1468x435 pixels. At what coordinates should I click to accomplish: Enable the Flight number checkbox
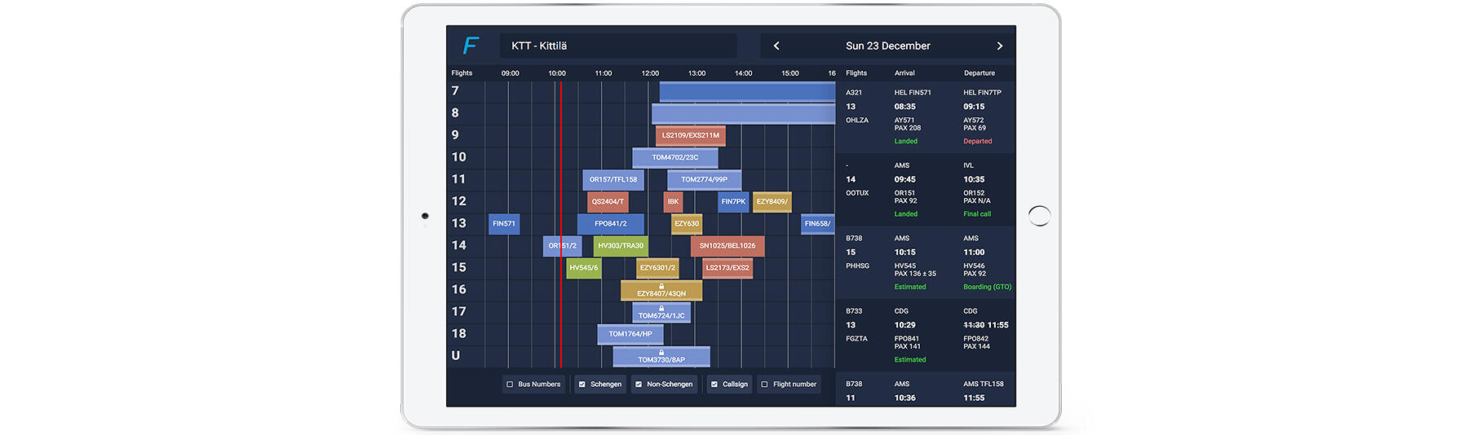coord(764,384)
